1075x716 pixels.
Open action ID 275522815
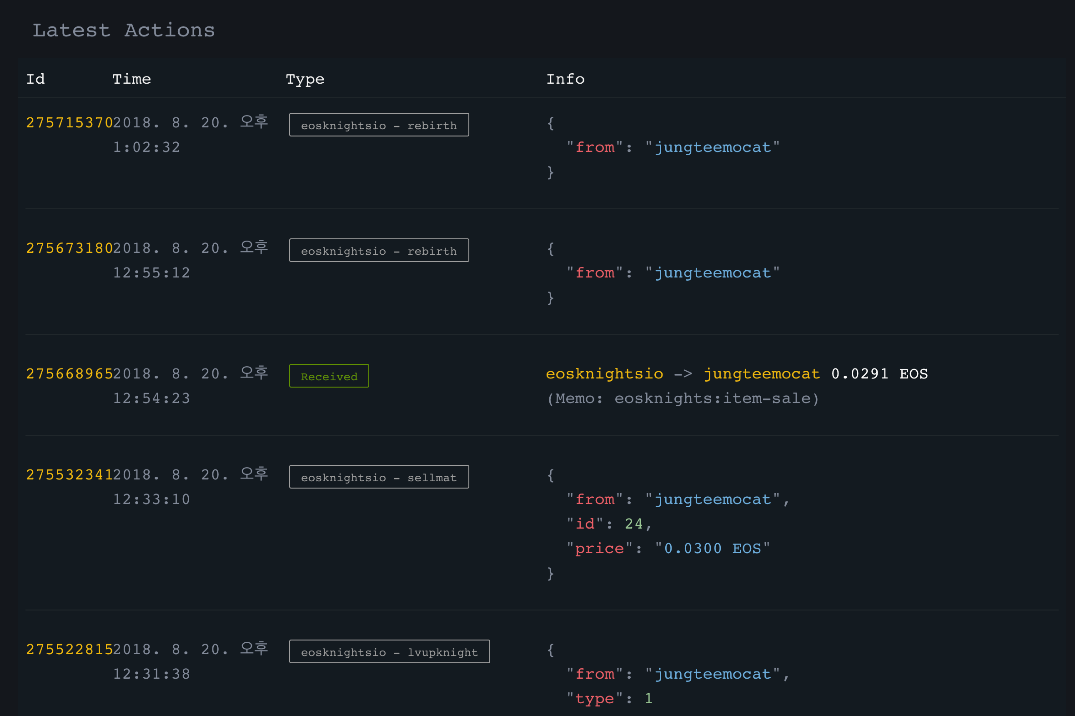click(70, 649)
